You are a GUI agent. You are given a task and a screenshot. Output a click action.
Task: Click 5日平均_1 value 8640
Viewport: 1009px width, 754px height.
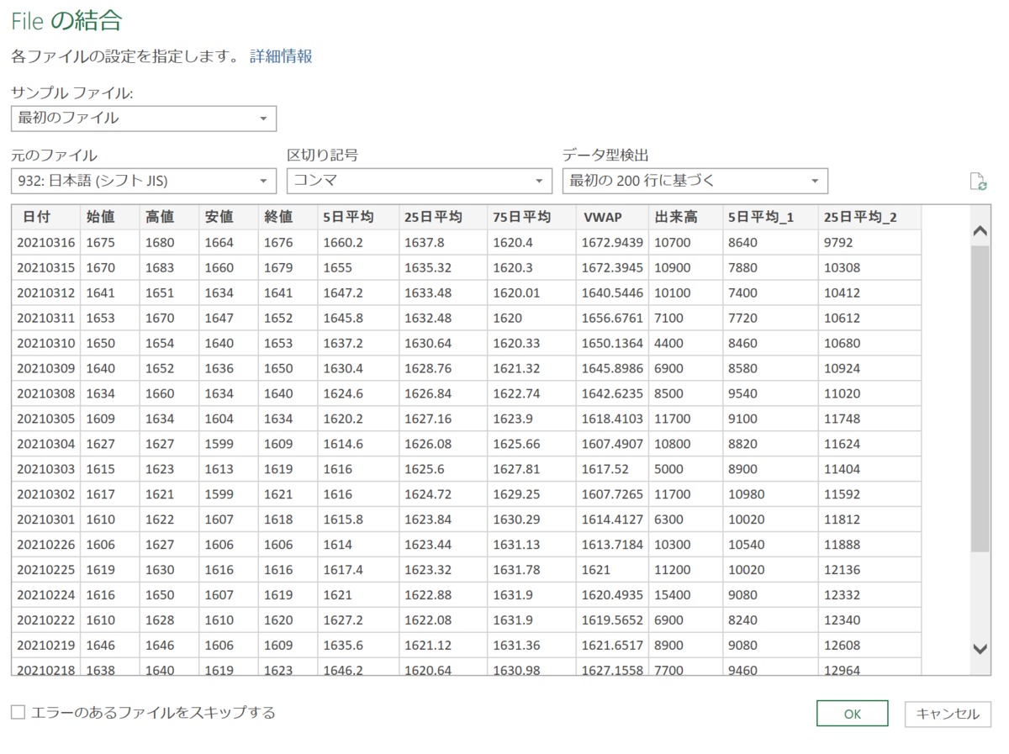(770, 242)
